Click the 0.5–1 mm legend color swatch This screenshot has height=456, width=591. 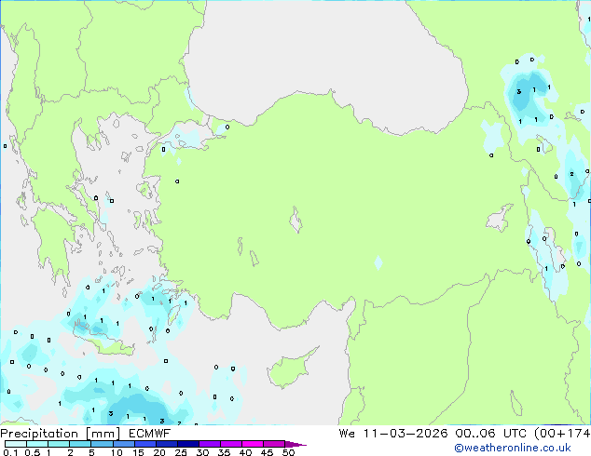pyautogui.click(x=37, y=444)
